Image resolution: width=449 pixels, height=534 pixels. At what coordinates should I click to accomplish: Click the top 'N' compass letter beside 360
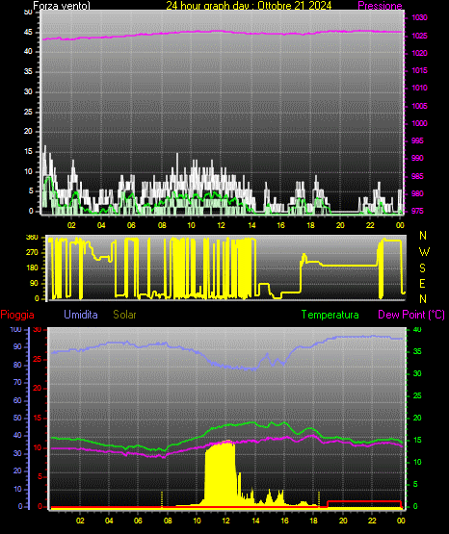(x=423, y=236)
